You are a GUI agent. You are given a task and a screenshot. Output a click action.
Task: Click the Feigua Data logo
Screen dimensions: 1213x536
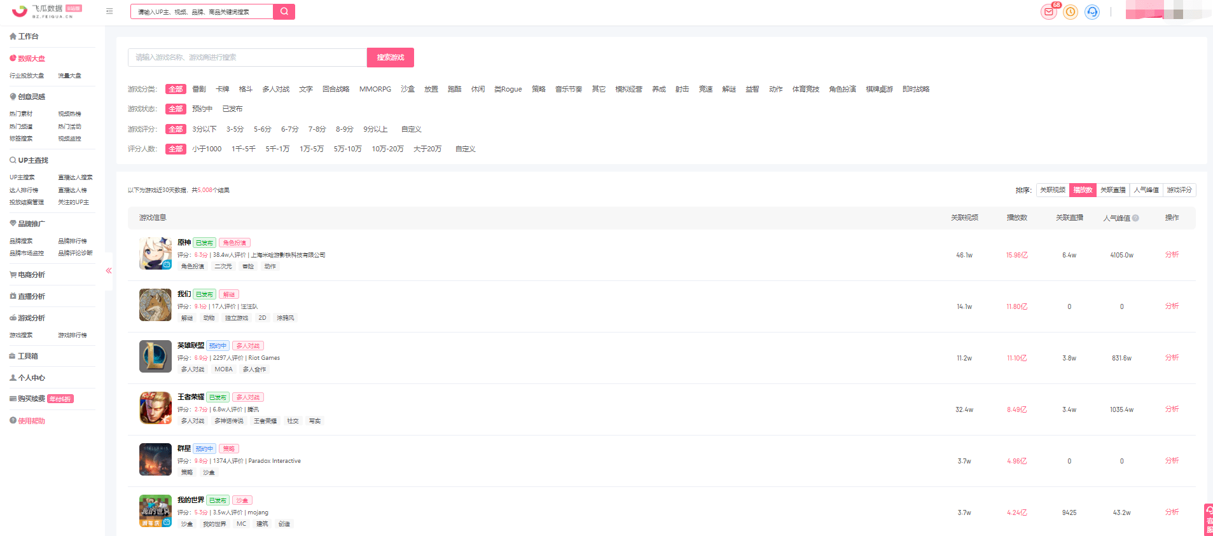coord(46,11)
